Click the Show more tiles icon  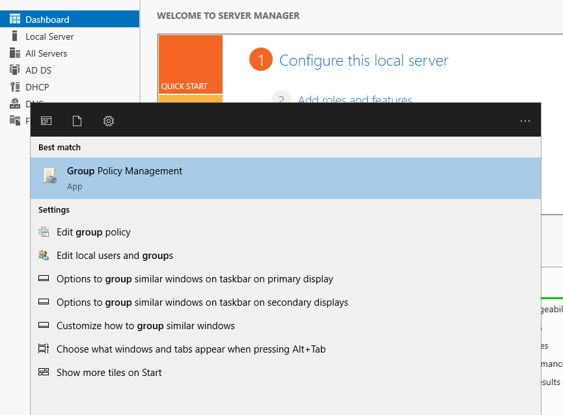(44, 372)
